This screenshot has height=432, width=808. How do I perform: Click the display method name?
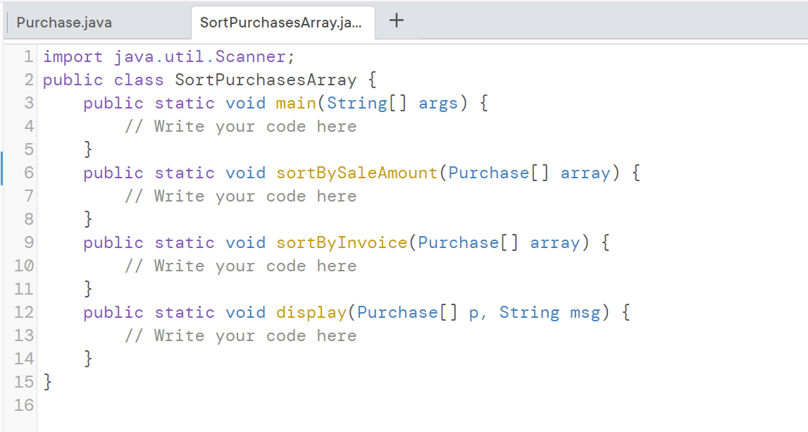pos(311,312)
